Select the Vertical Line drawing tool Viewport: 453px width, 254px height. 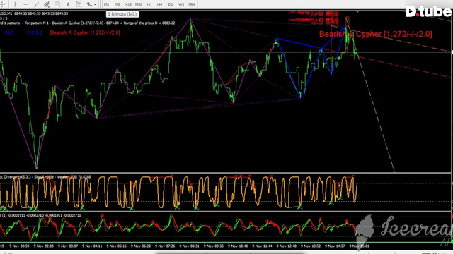(15, 4)
